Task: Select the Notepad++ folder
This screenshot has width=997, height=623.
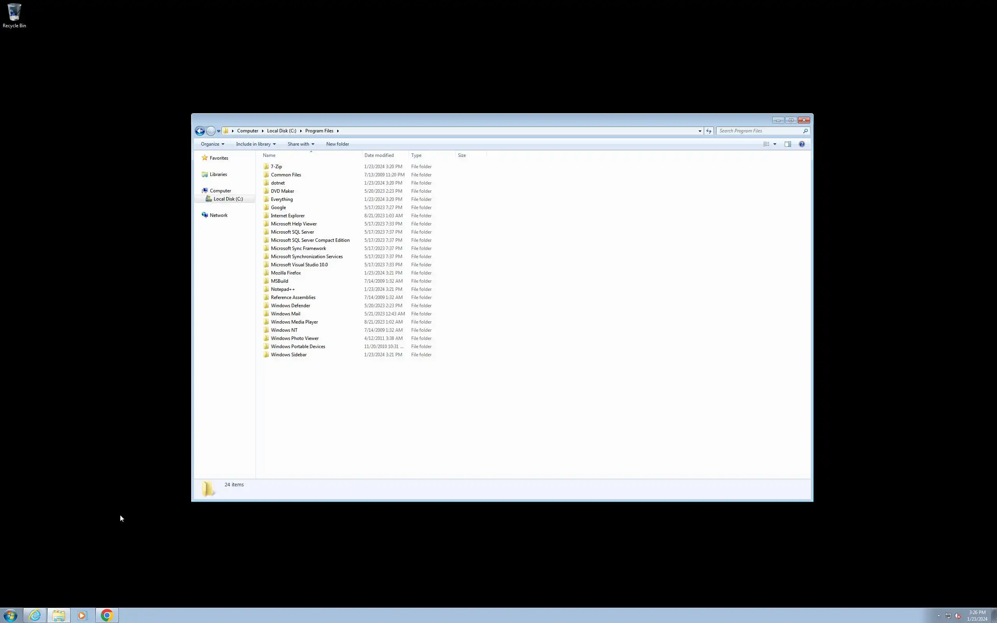Action: click(283, 289)
